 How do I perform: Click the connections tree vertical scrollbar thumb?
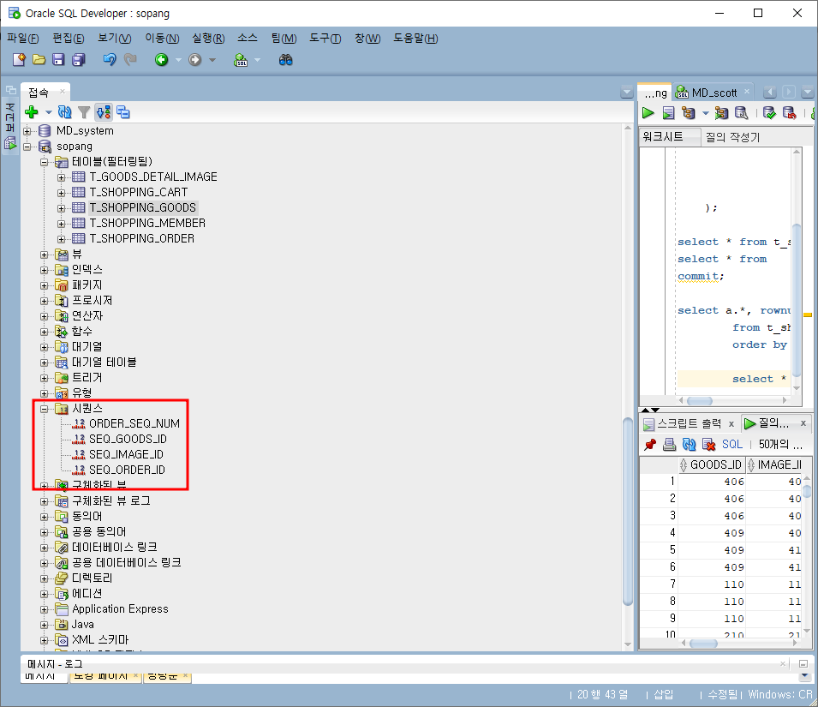(628, 512)
